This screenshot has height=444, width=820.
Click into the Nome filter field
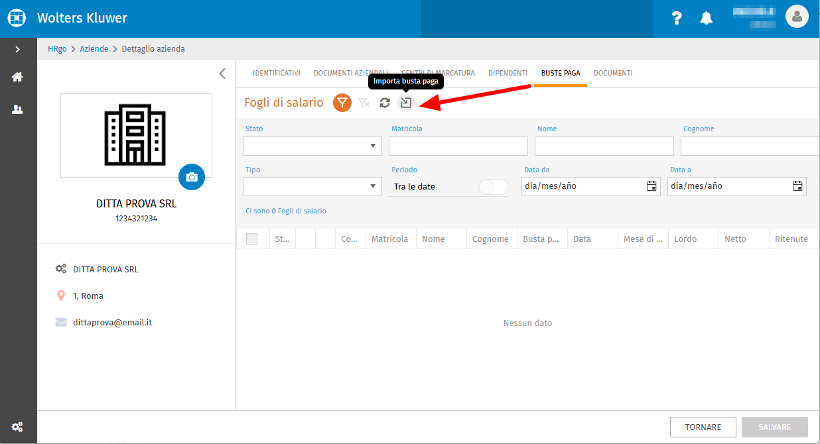click(604, 146)
